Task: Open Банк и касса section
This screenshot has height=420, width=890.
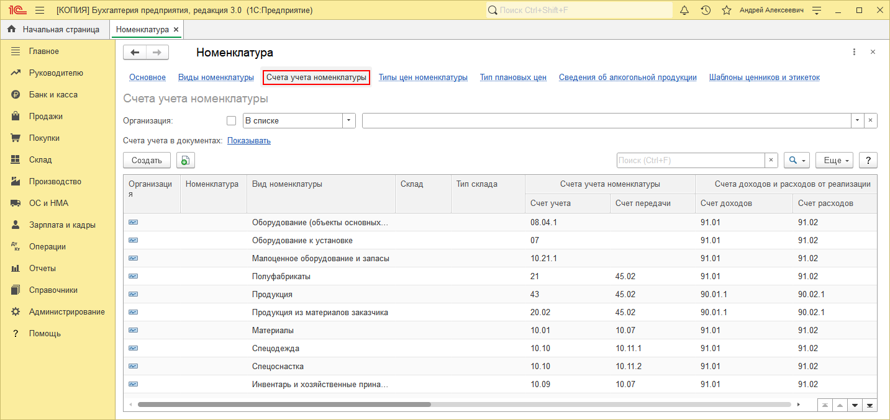Action: (x=53, y=94)
